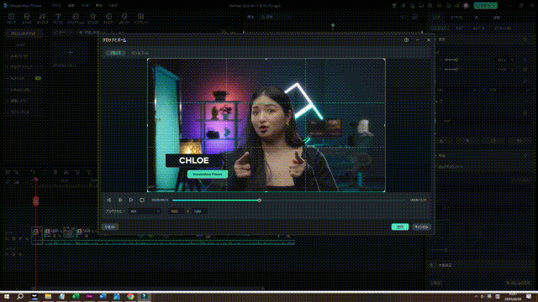Cancel the crop dialog
Screen dimensions: 538x302
(421, 226)
